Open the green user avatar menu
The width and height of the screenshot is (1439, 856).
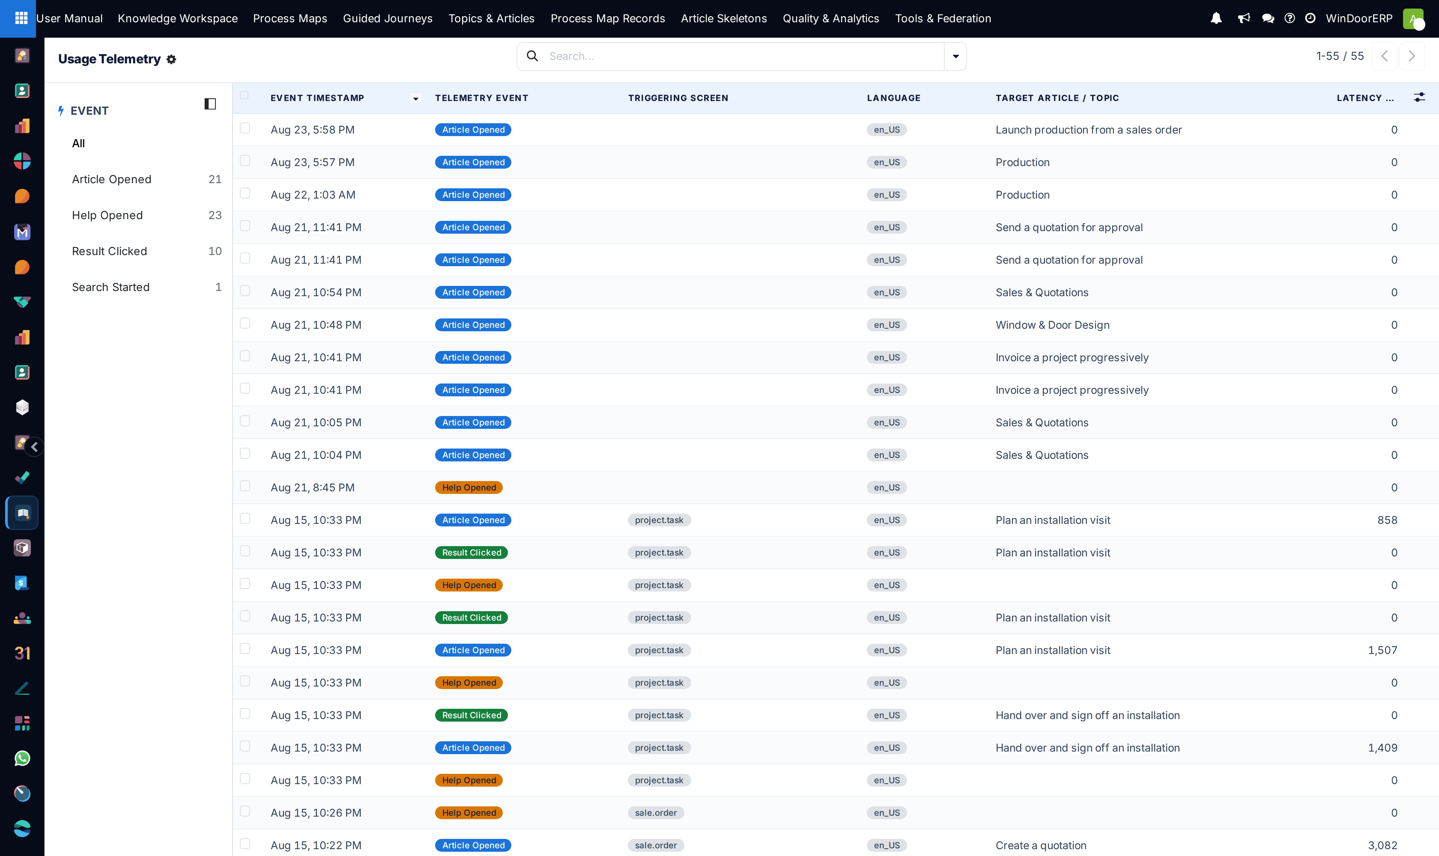[1413, 18]
